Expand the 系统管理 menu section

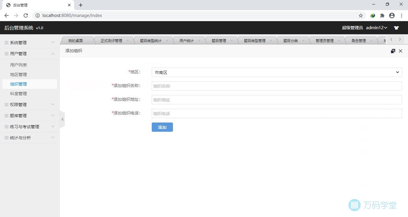point(30,43)
